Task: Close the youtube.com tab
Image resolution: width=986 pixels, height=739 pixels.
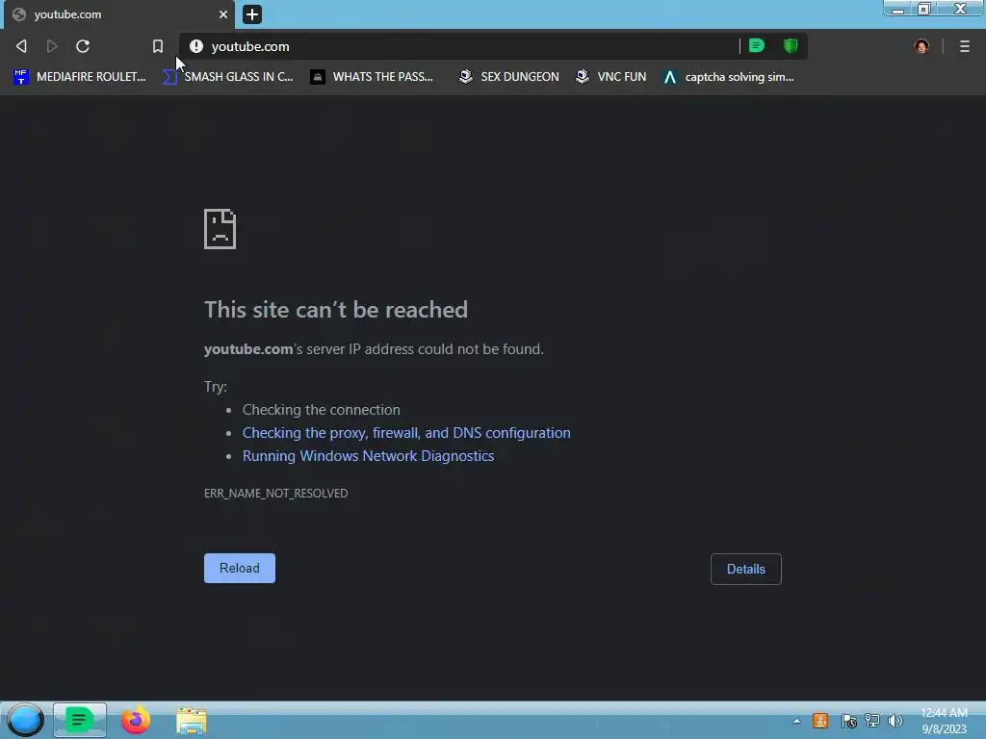Action: click(x=223, y=13)
